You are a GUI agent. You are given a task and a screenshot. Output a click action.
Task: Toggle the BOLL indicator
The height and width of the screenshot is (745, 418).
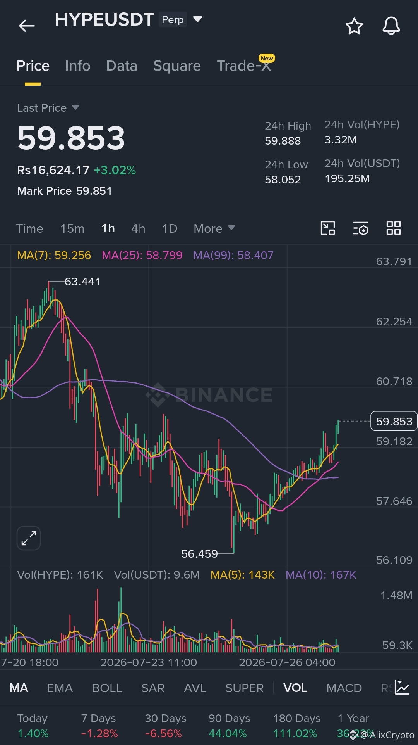[107, 688]
